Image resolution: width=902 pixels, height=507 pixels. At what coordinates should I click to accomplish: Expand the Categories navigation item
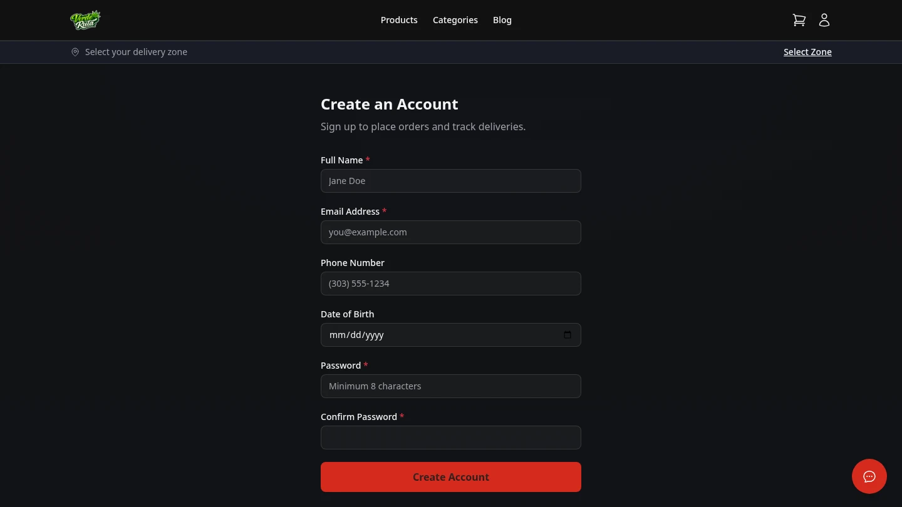point(455,20)
